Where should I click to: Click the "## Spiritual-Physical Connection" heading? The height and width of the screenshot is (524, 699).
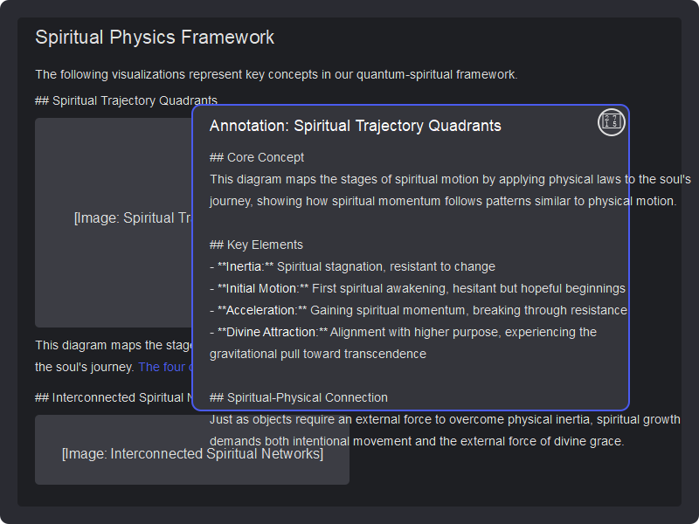tap(299, 397)
